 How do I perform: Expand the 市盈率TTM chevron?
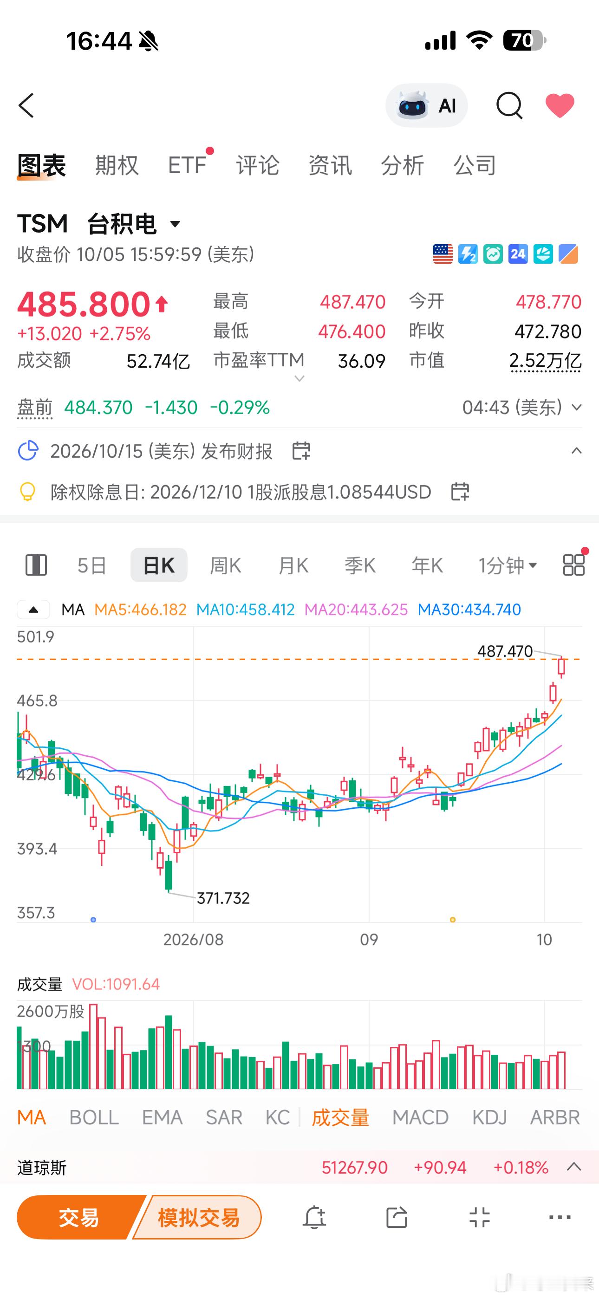(299, 378)
